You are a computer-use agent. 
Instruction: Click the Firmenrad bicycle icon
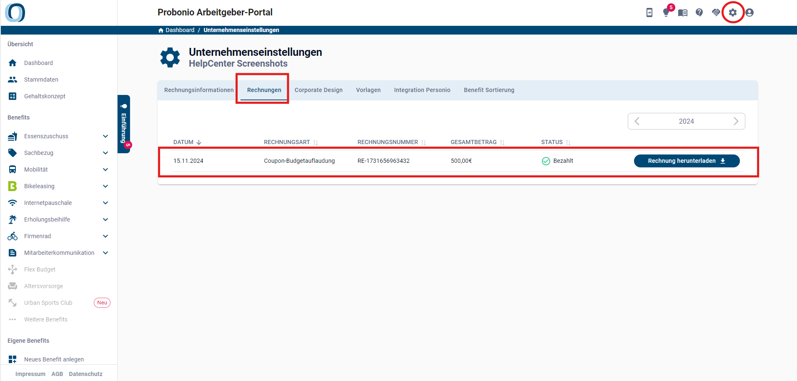(x=13, y=236)
